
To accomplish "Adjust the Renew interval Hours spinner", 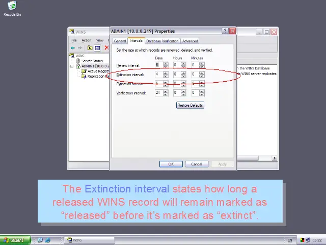I will click(x=183, y=65).
